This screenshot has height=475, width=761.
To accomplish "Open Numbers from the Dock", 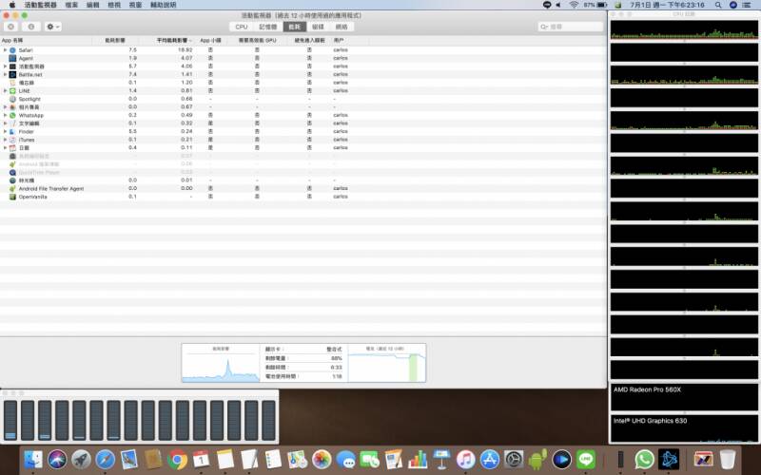I will [x=418, y=459].
